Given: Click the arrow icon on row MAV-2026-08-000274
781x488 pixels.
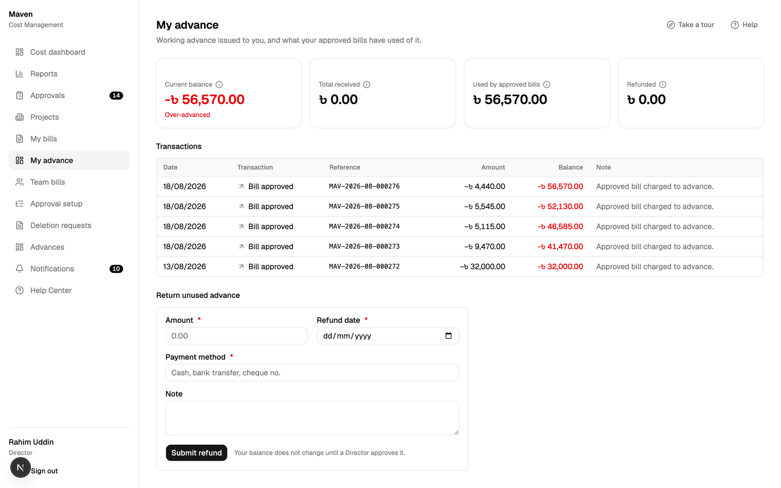Looking at the screenshot, I should click(x=241, y=227).
